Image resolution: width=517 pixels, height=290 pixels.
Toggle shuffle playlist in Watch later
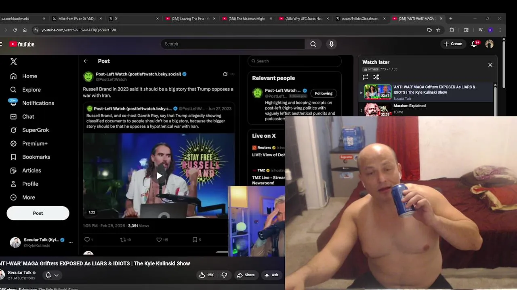[x=376, y=77]
